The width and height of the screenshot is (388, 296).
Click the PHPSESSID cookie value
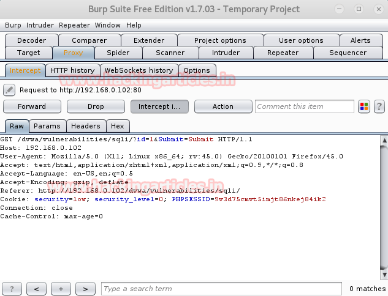point(270,199)
